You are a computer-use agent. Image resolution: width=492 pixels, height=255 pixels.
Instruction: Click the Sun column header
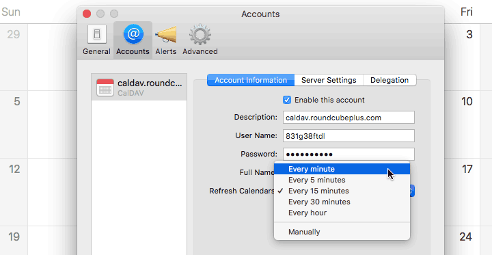pyautogui.click(x=11, y=12)
